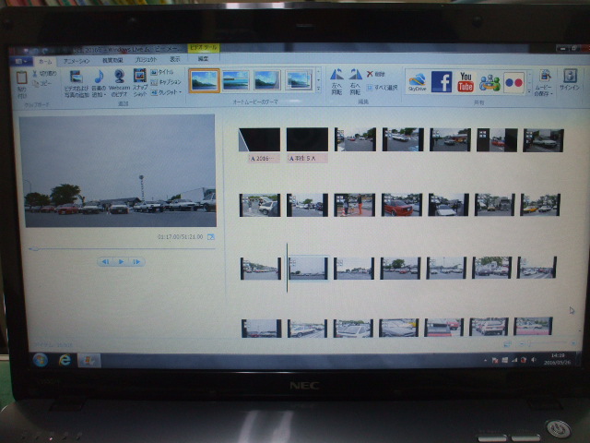Image resolution: width=590 pixels, height=443 pixels.
Task: Switch to the Animations tab
Action: 77,58
